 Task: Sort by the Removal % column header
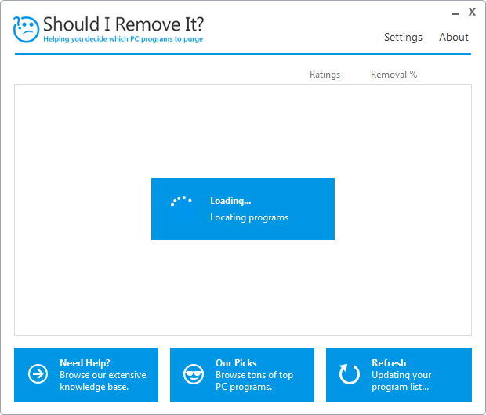[x=394, y=75]
